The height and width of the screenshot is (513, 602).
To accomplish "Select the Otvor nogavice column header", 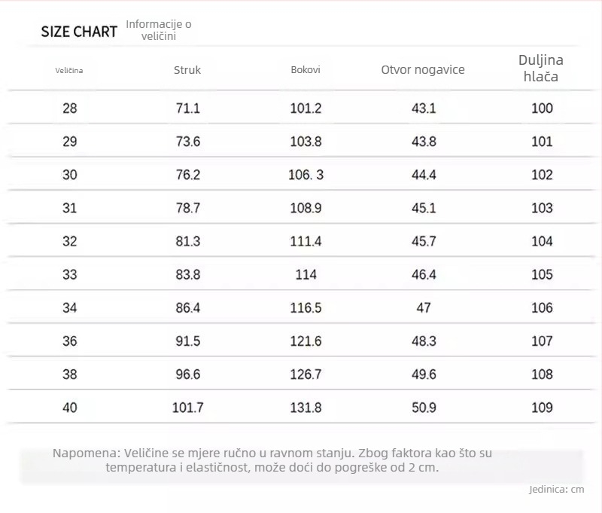I will [x=423, y=69].
